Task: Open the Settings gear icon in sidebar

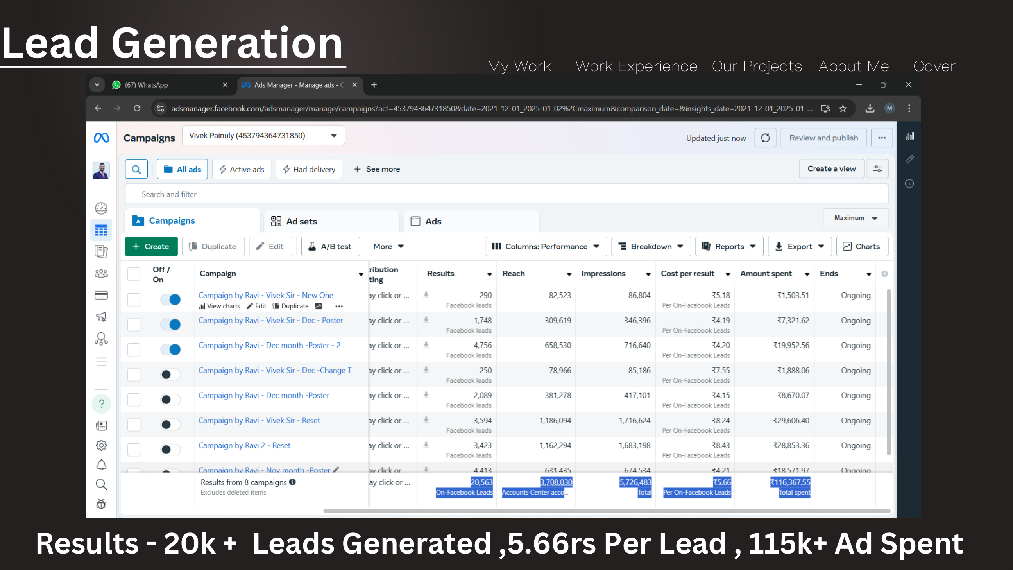Action: (101, 445)
